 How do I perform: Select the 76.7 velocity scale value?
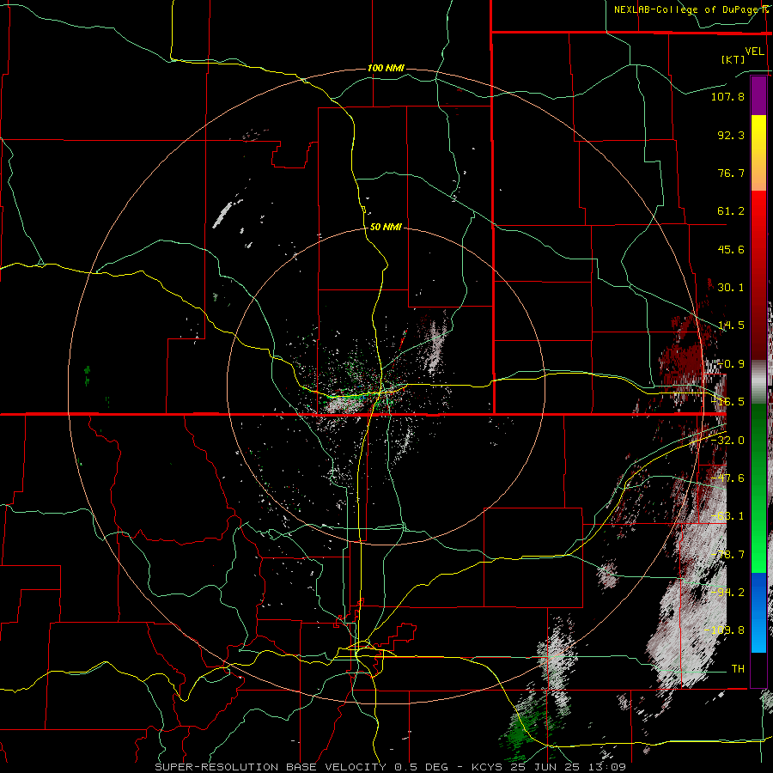(x=731, y=173)
